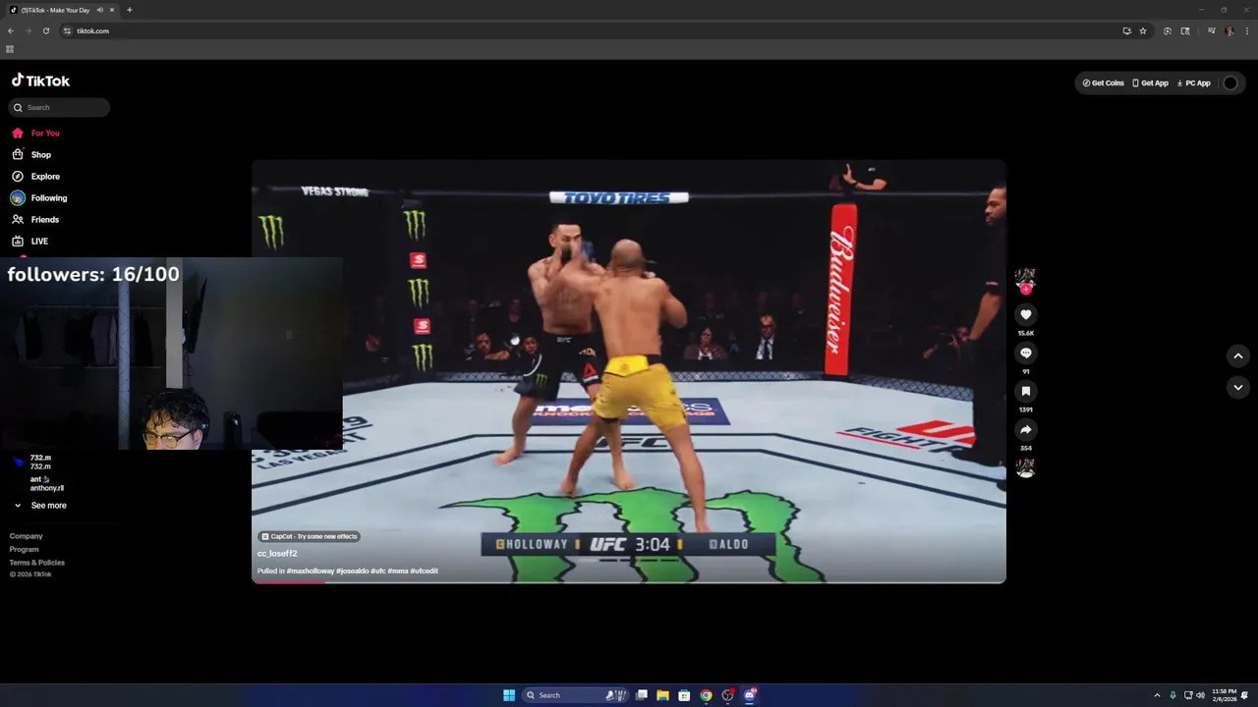Click the Get App button
The width and height of the screenshot is (1258, 707).
pyautogui.click(x=1150, y=82)
